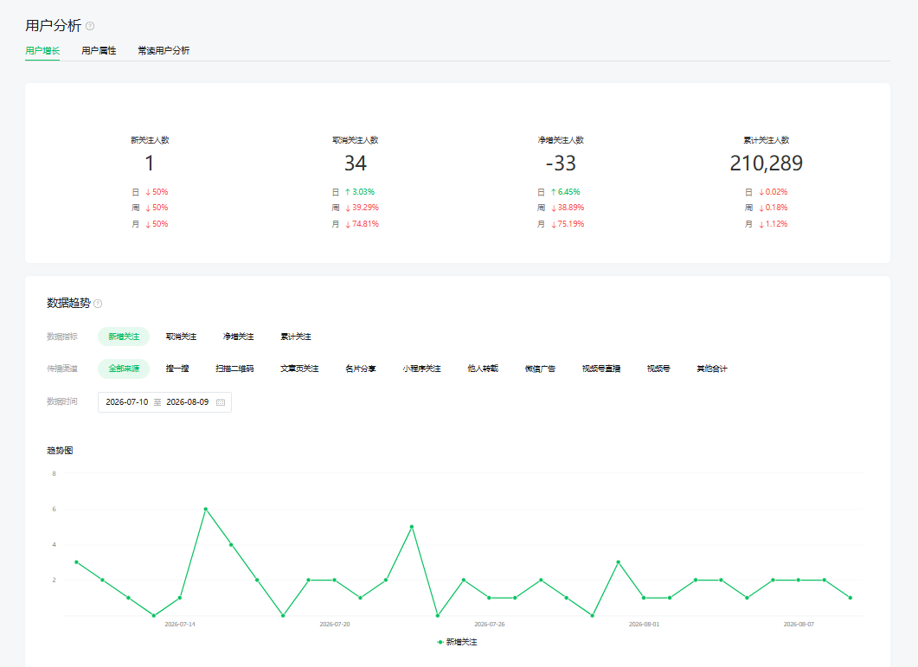The image size is (918, 667).
Task: Click start date 2026-07-10 in date picker
Action: point(127,402)
